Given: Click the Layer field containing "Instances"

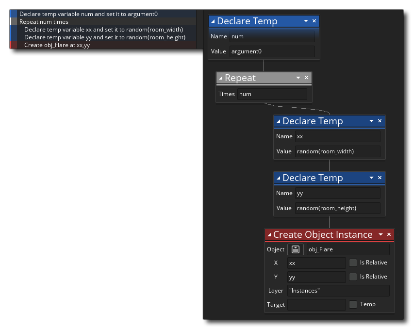Looking at the screenshot, I should click(338, 291).
